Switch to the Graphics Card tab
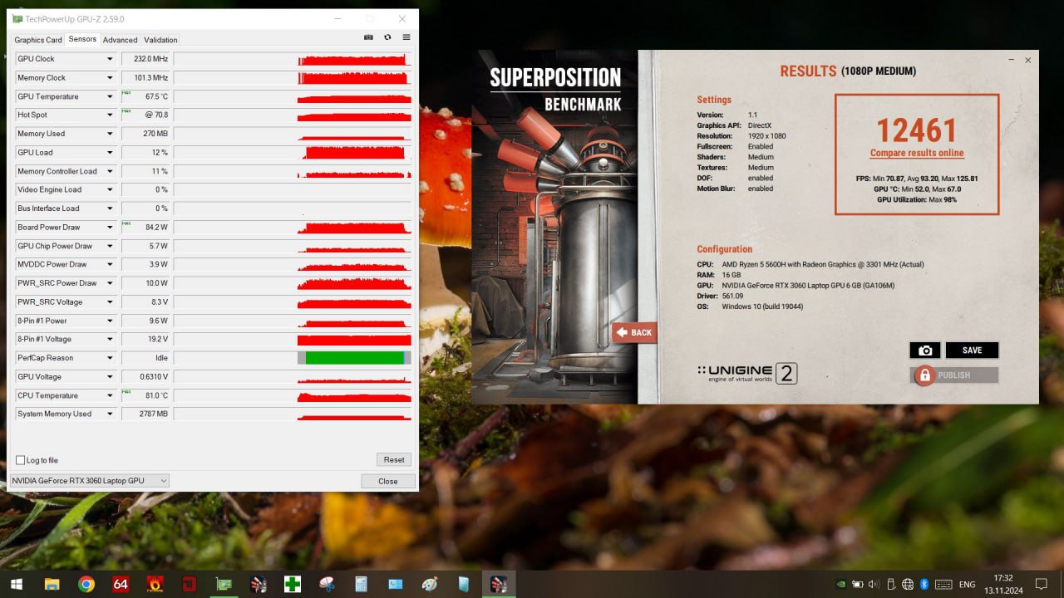This screenshot has height=598, width=1064. tap(38, 40)
